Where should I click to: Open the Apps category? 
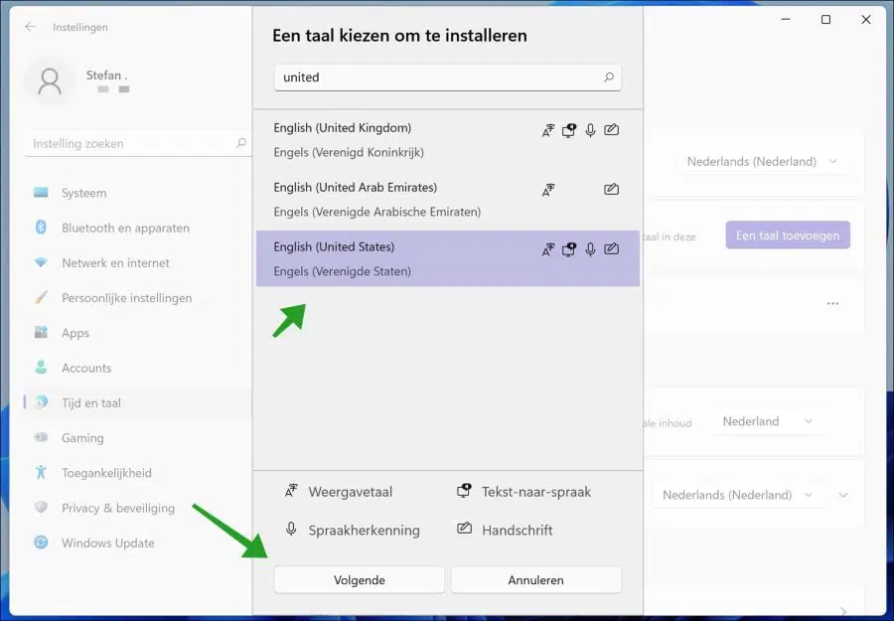[137, 333]
